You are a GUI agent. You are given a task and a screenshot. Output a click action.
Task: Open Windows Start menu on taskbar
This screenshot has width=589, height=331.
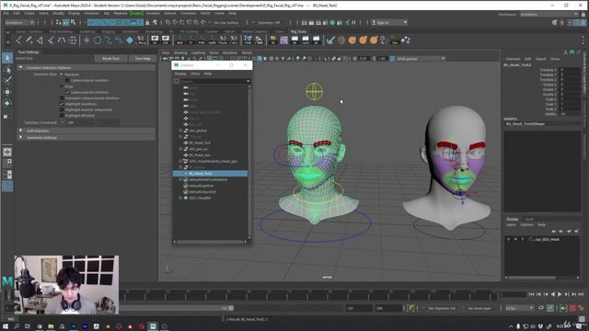6,326
